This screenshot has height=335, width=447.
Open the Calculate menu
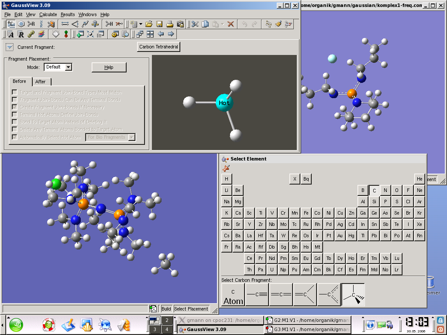click(x=48, y=14)
